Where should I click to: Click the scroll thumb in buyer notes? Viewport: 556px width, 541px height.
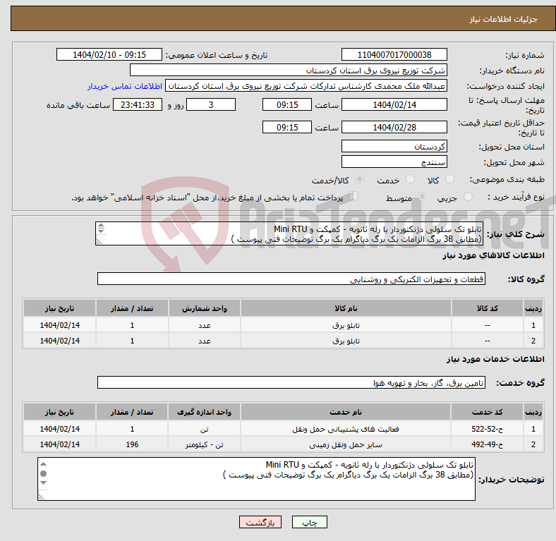click(43, 473)
